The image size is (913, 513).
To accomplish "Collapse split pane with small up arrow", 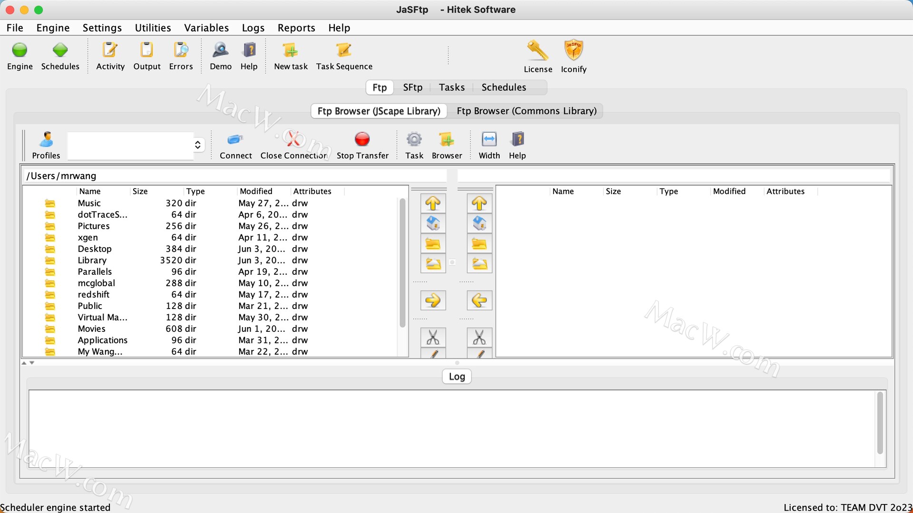I will [x=24, y=363].
